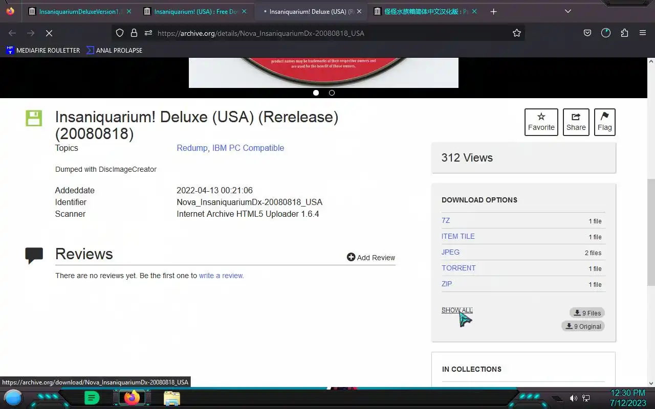Click the disc image thumbnail
This screenshot has width=655, height=409.
(x=323, y=73)
